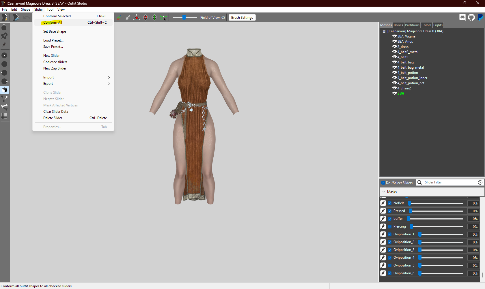This screenshot has height=289, width=485.
Task: Toggle visibility of the 4_belt_bag mesh
Action: (395, 62)
